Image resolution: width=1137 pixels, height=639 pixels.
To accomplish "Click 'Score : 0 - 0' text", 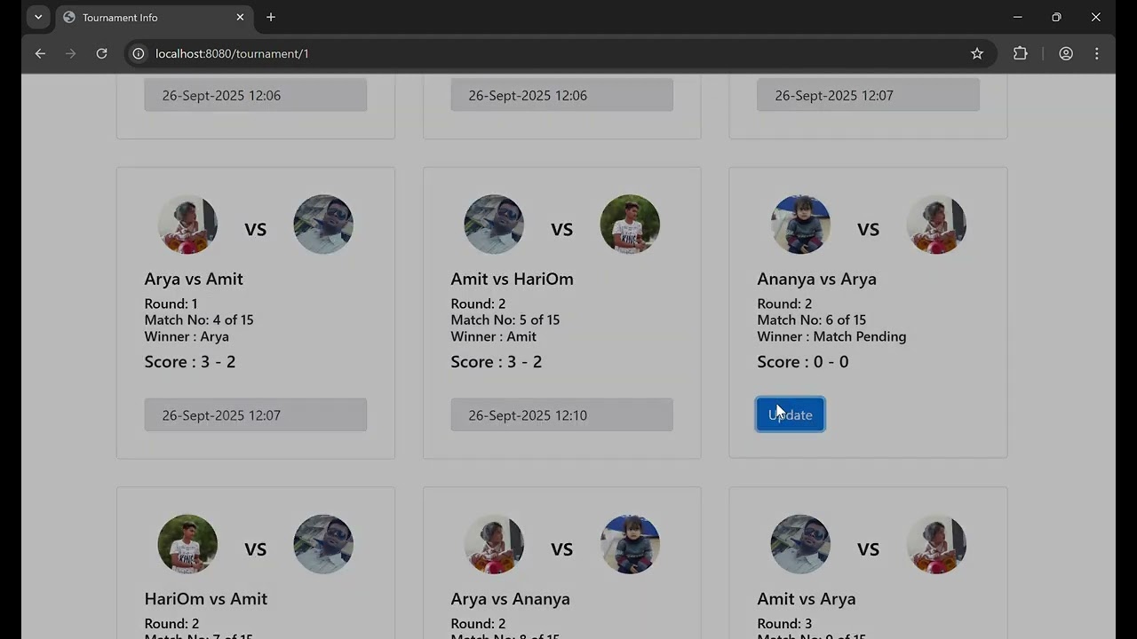I will point(803,361).
